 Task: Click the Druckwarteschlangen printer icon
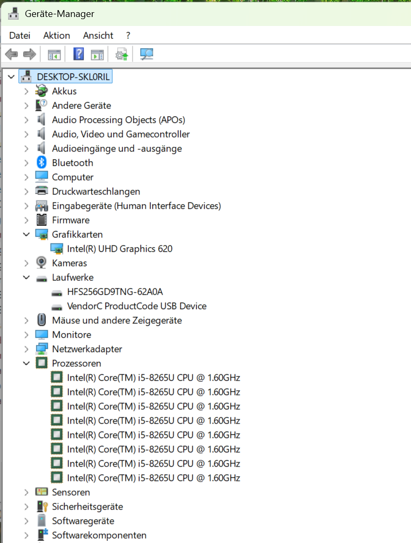pyautogui.click(x=41, y=191)
